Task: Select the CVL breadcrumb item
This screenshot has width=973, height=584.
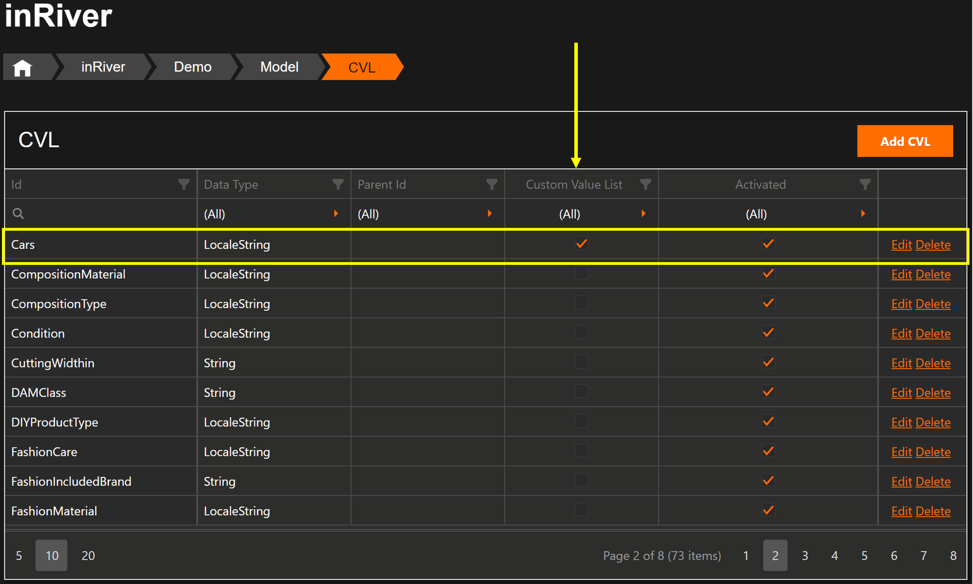Action: click(362, 67)
